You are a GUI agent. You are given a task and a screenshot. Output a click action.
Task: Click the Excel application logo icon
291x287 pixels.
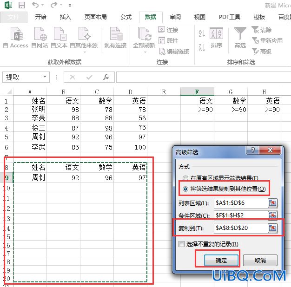(8, 5)
